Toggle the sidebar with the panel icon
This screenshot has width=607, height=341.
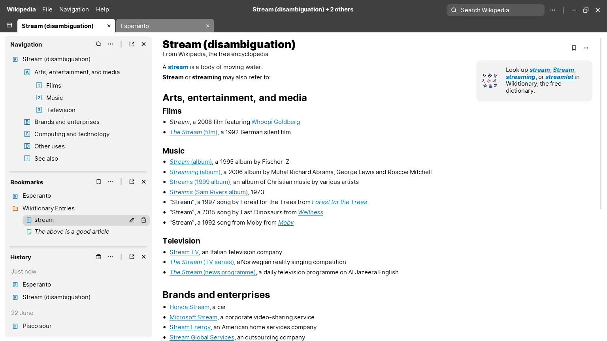click(9, 24)
